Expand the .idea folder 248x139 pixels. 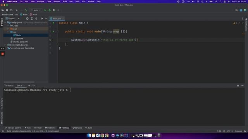(x=8, y=25)
